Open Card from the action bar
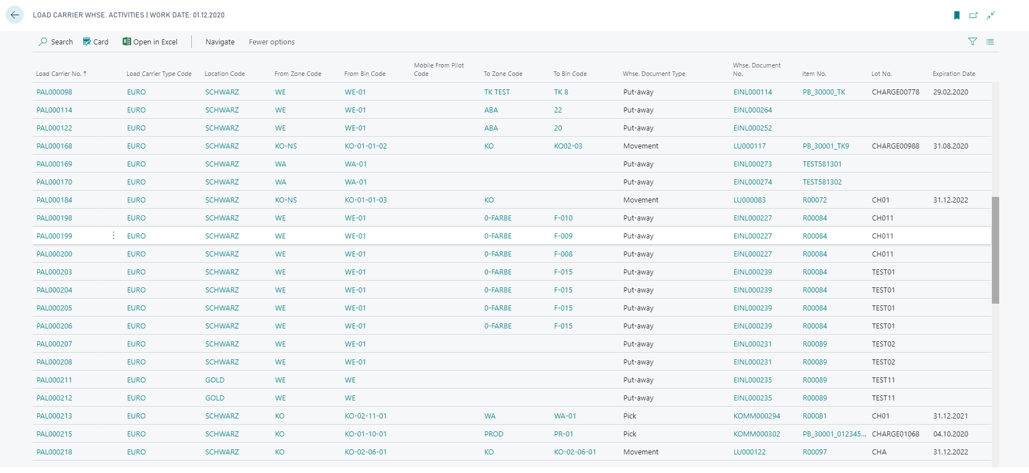This screenshot has height=473, width=1029. tap(96, 42)
